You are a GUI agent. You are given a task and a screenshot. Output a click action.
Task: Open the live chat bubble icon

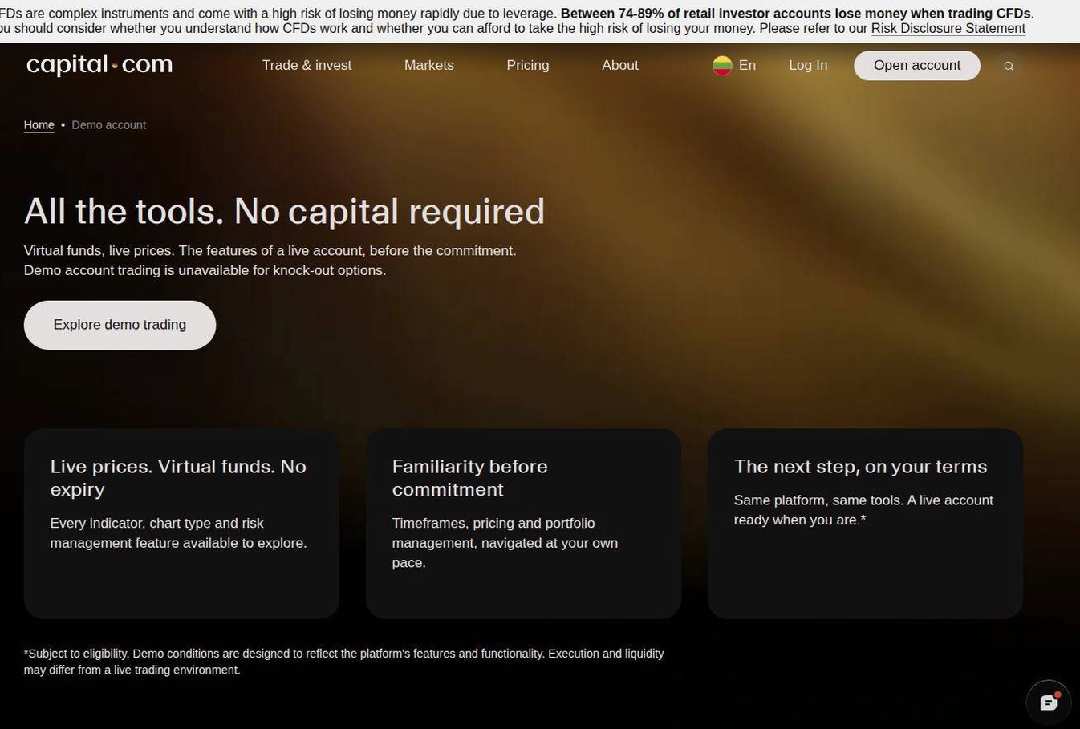pyautogui.click(x=1049, y=703)
